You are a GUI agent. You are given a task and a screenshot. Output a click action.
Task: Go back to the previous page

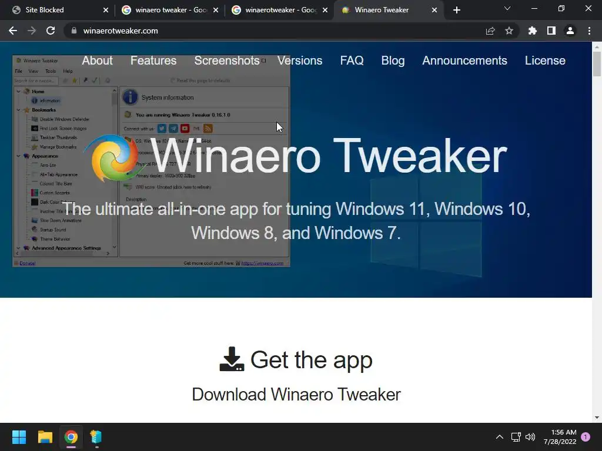[x=13, y=31]
